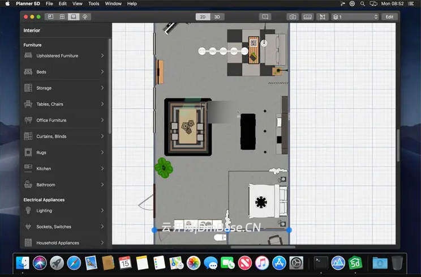Screen dimensions: 421x277
Task: Click the Bathroom icon in sidebar
Action: click(x=28, y=185)
